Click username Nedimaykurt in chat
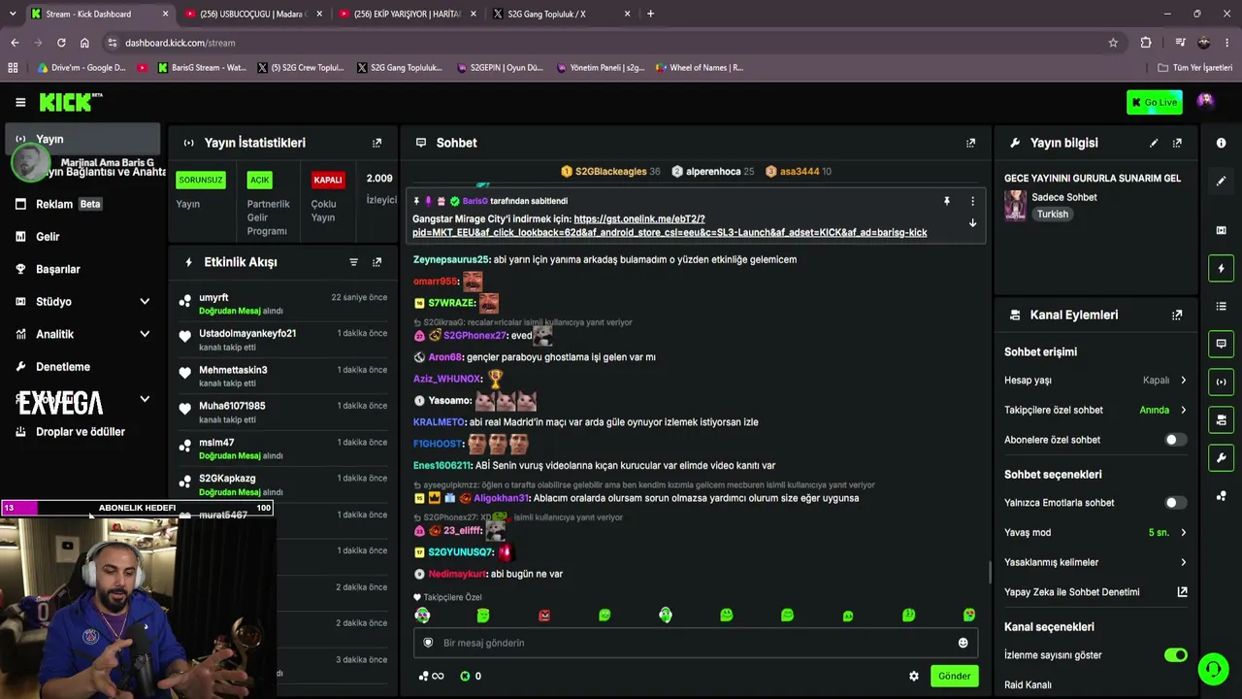Viewport: 1242px width, 699px height. [457, 574]
